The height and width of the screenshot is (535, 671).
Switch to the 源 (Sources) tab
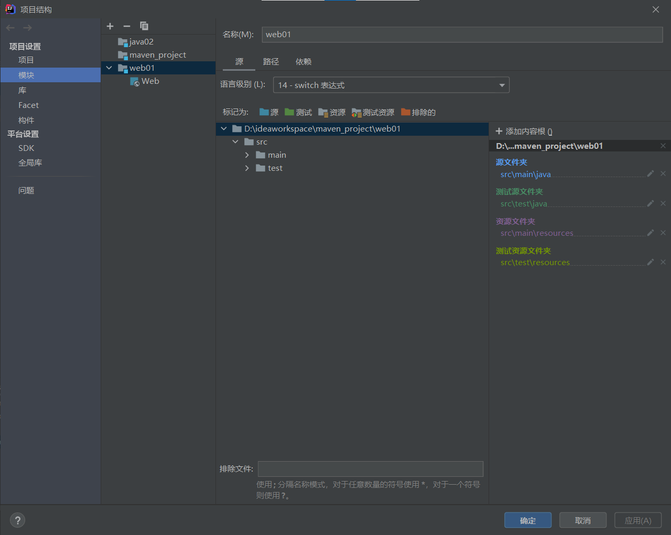point(239,62)
